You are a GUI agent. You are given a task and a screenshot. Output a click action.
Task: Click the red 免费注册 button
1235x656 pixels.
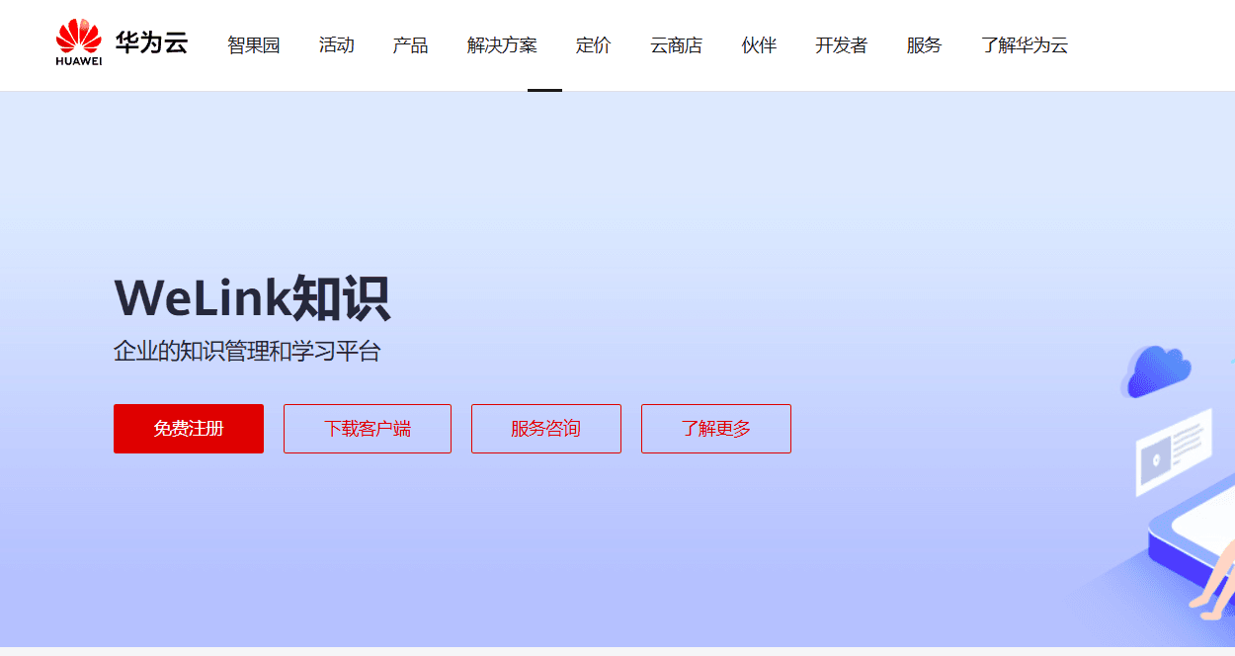point(189,429)
